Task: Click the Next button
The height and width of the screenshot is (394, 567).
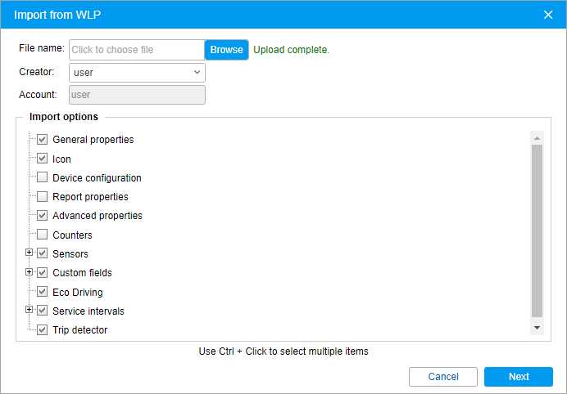Action: pyautogui.click(x=519, y=377)
